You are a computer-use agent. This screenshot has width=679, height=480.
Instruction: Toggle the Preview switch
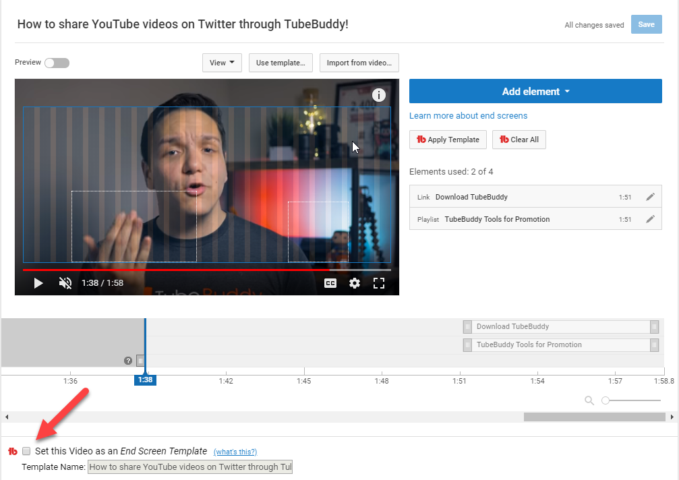[57, 63]
